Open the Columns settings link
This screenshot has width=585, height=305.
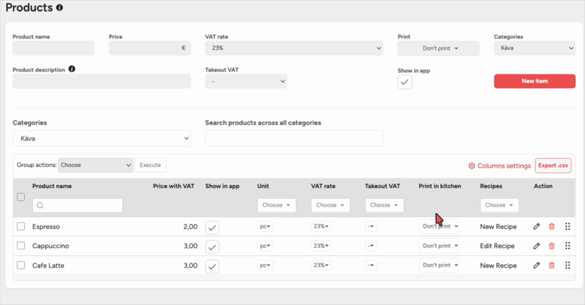tap(499, 166)
